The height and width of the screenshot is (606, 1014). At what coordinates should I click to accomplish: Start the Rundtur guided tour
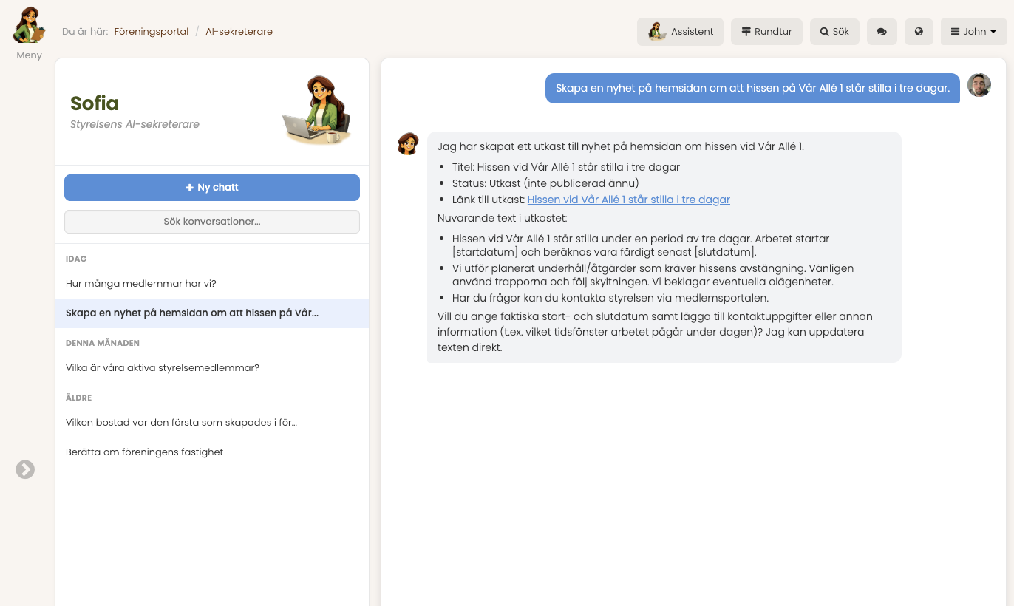click(766, 32)
